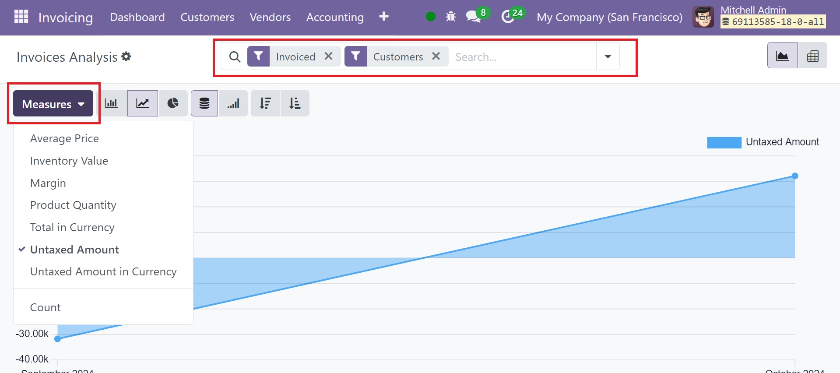Click the database name 69113585-18-0-all
Image resolution: width=840 pixels, height=373 pixels.
pos(773,21)
